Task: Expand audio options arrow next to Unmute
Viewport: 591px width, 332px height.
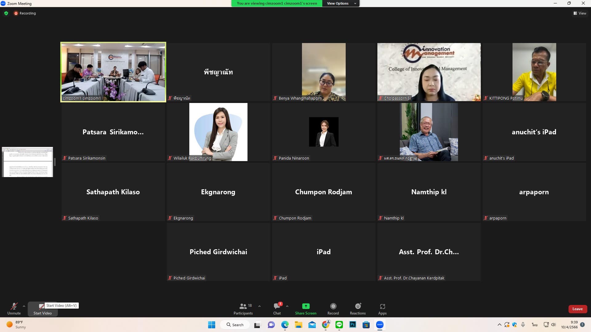Action: coord(24,306)
